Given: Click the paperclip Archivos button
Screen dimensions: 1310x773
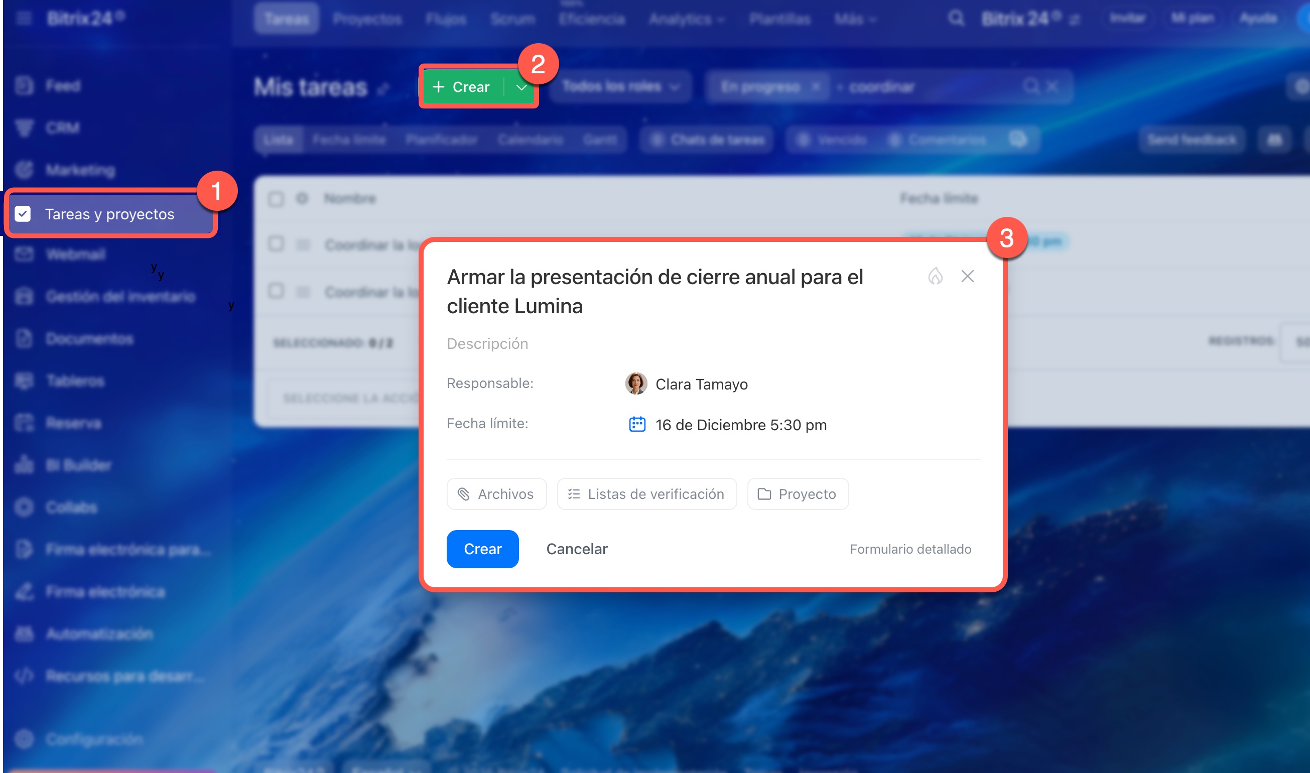Looking at the screenshot, I should pos(496,494).
